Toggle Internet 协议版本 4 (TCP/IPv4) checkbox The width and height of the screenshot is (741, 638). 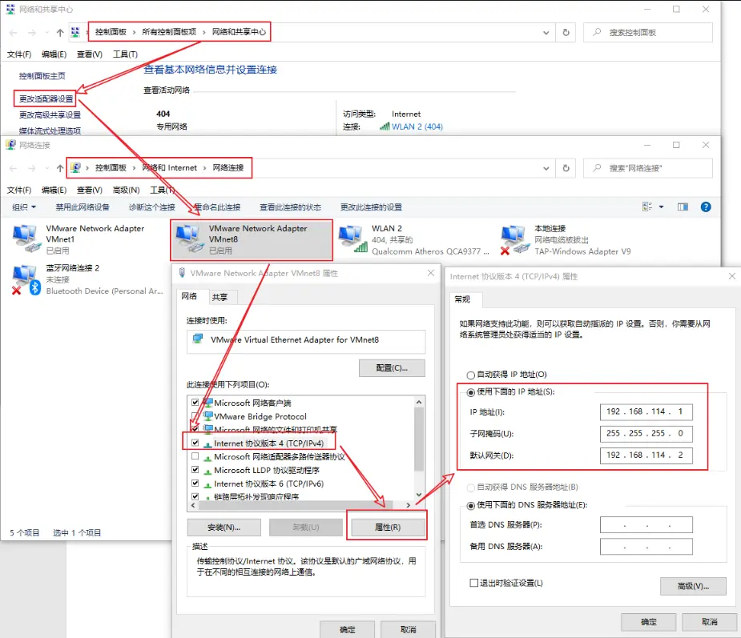[x=195, y=443]
